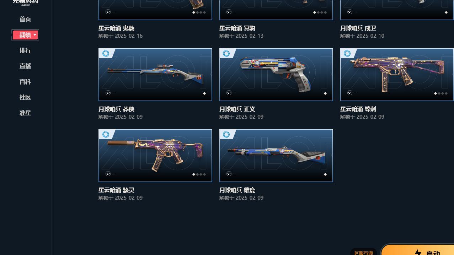This screenshot has width=454, height=255.
Task: Click the 区服互通 label button
Action: 364,252
